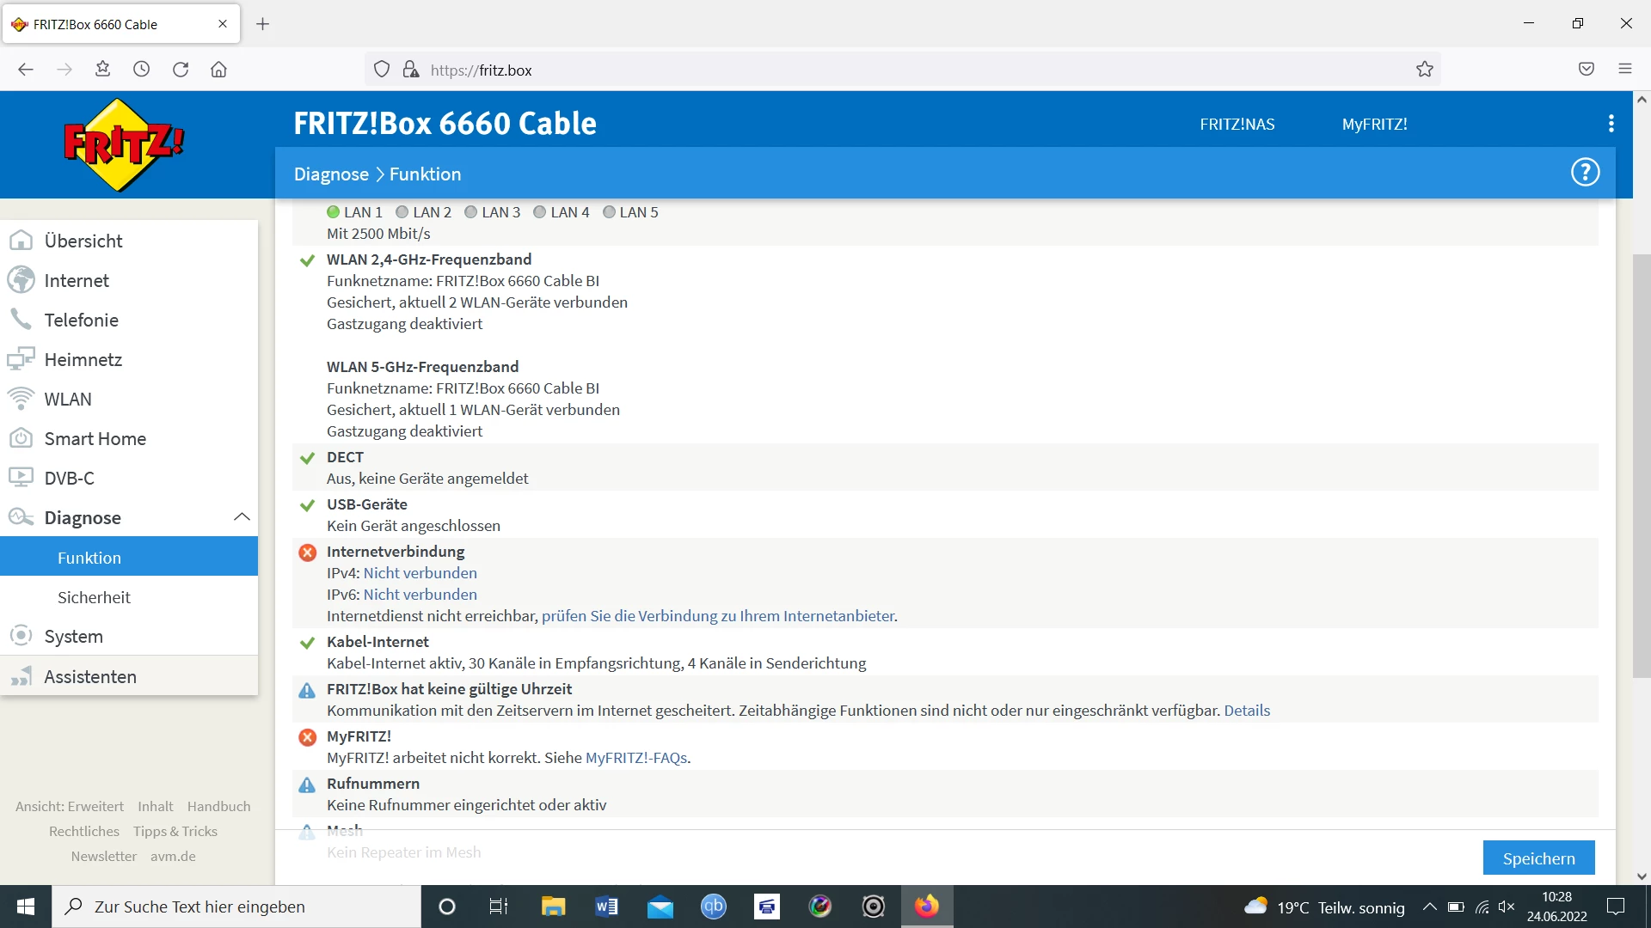Click the Telefonie phone icon

tap(21, 320)
